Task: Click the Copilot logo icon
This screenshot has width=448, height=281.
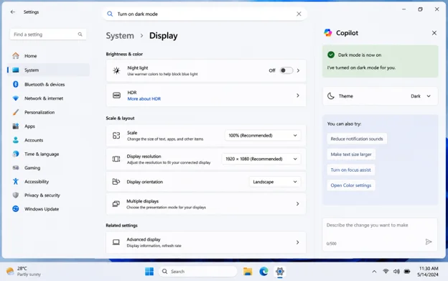Action: 328,33
